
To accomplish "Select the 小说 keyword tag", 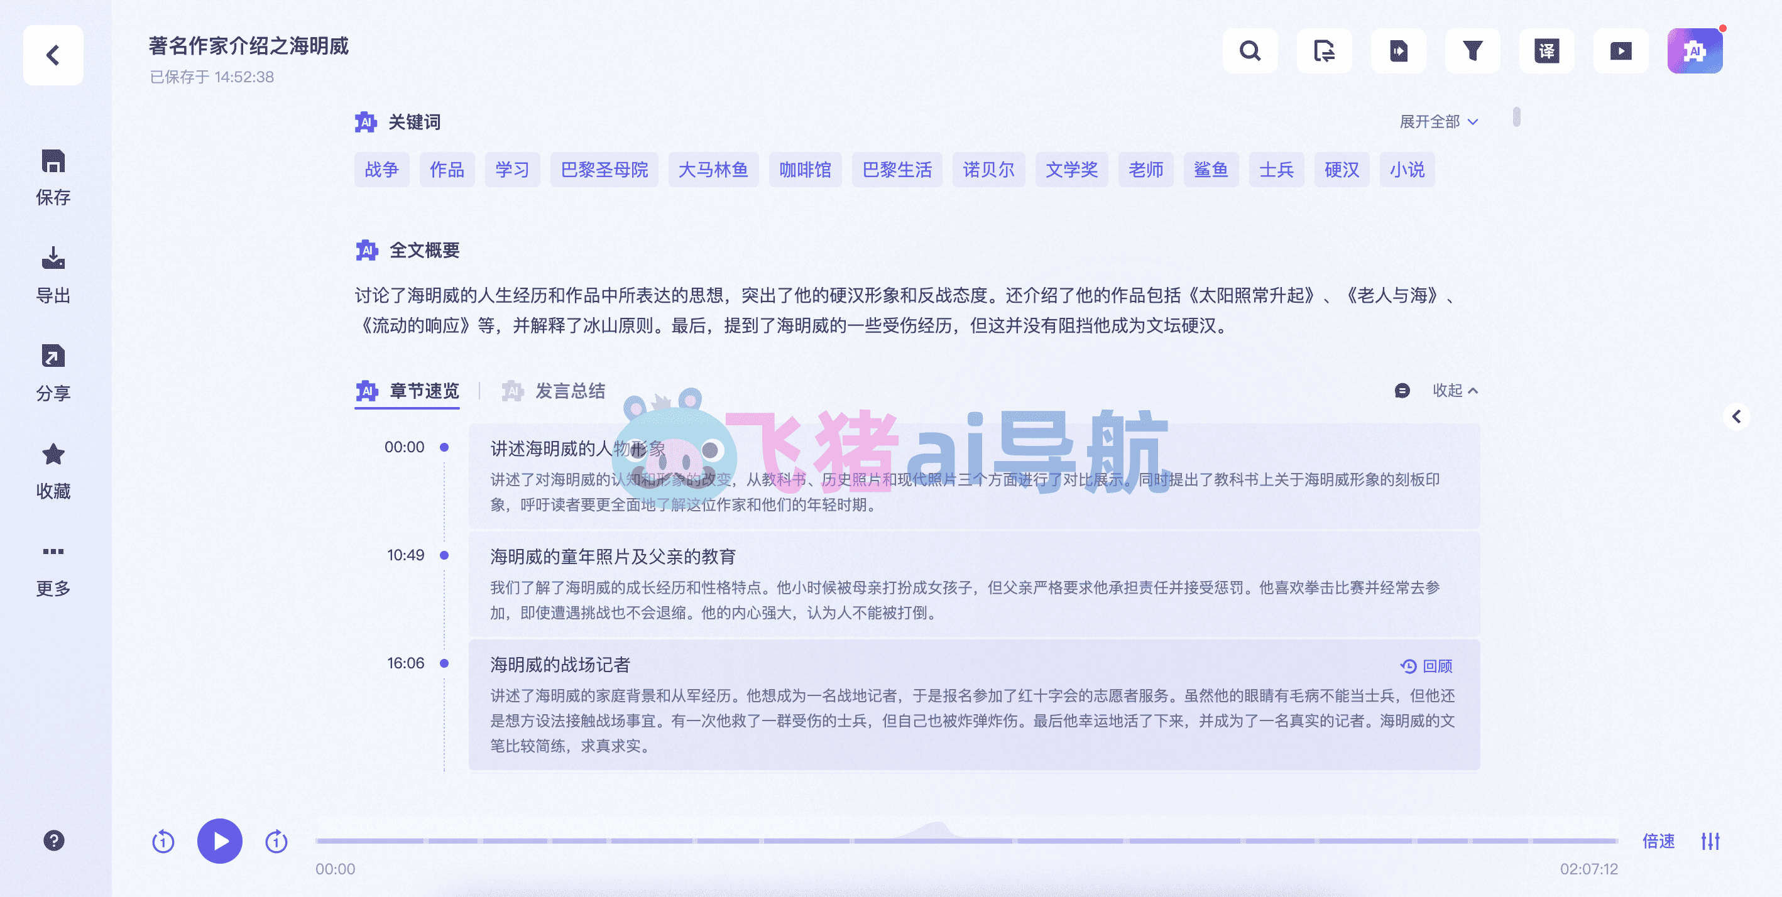I will (x=1407, y=170).
